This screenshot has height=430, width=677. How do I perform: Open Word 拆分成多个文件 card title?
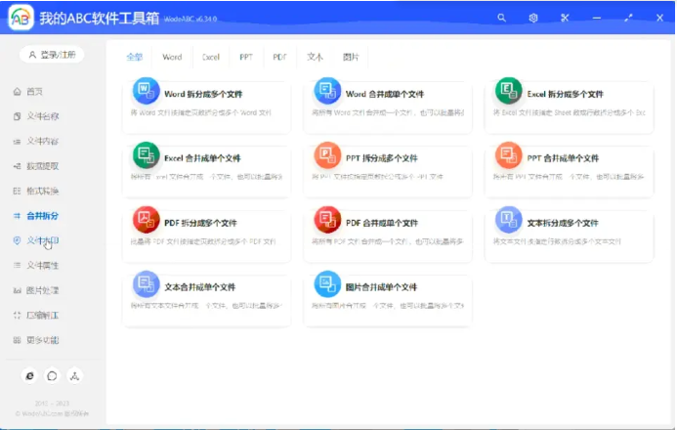(x=203, y=94)
